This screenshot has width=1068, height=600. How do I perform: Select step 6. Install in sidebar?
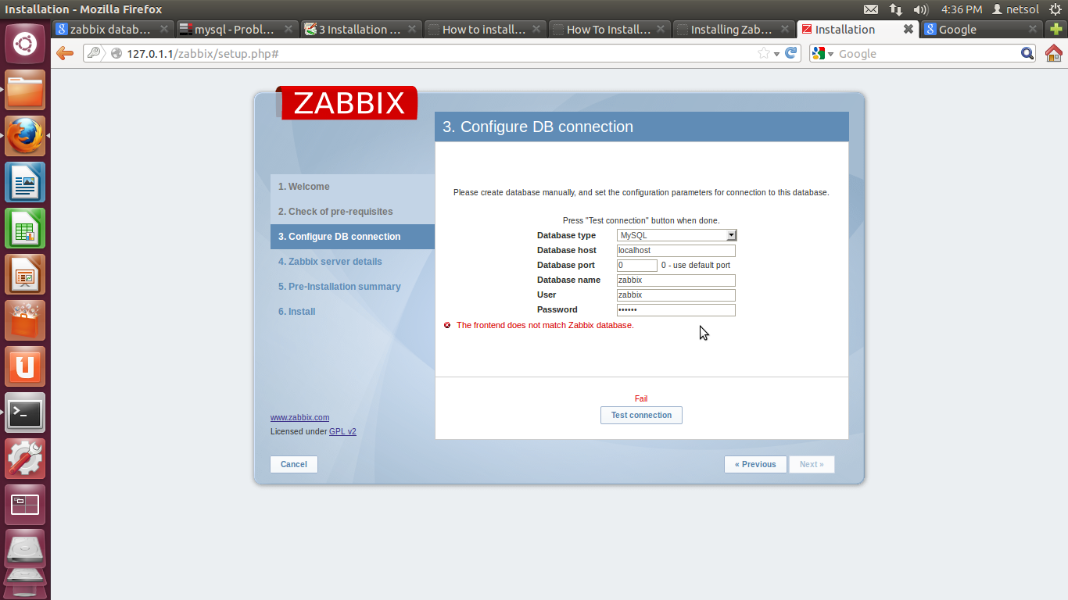352,312
